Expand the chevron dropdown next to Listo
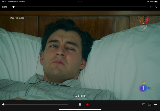Viewport: 160px width, 111px height. tap(10, 7)
